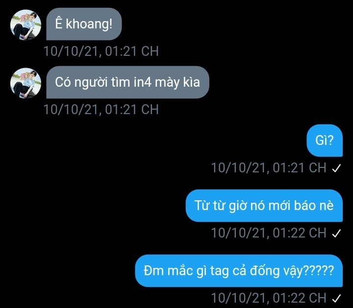This screenshot has height=308, width=353.
Task: Click the word 'khoang!' in the first message
Action: click(x=89, y=24)
